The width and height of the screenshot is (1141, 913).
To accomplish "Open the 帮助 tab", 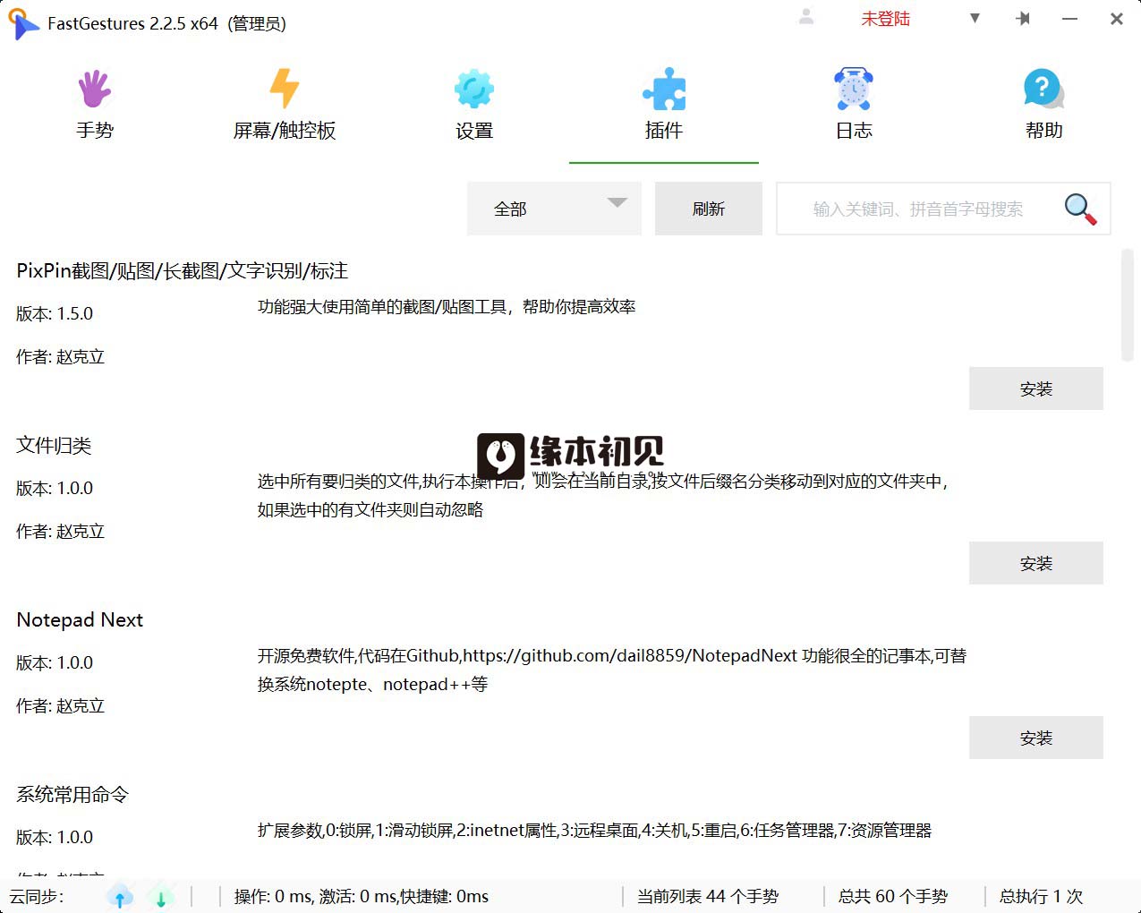I will coord(1043,106).
